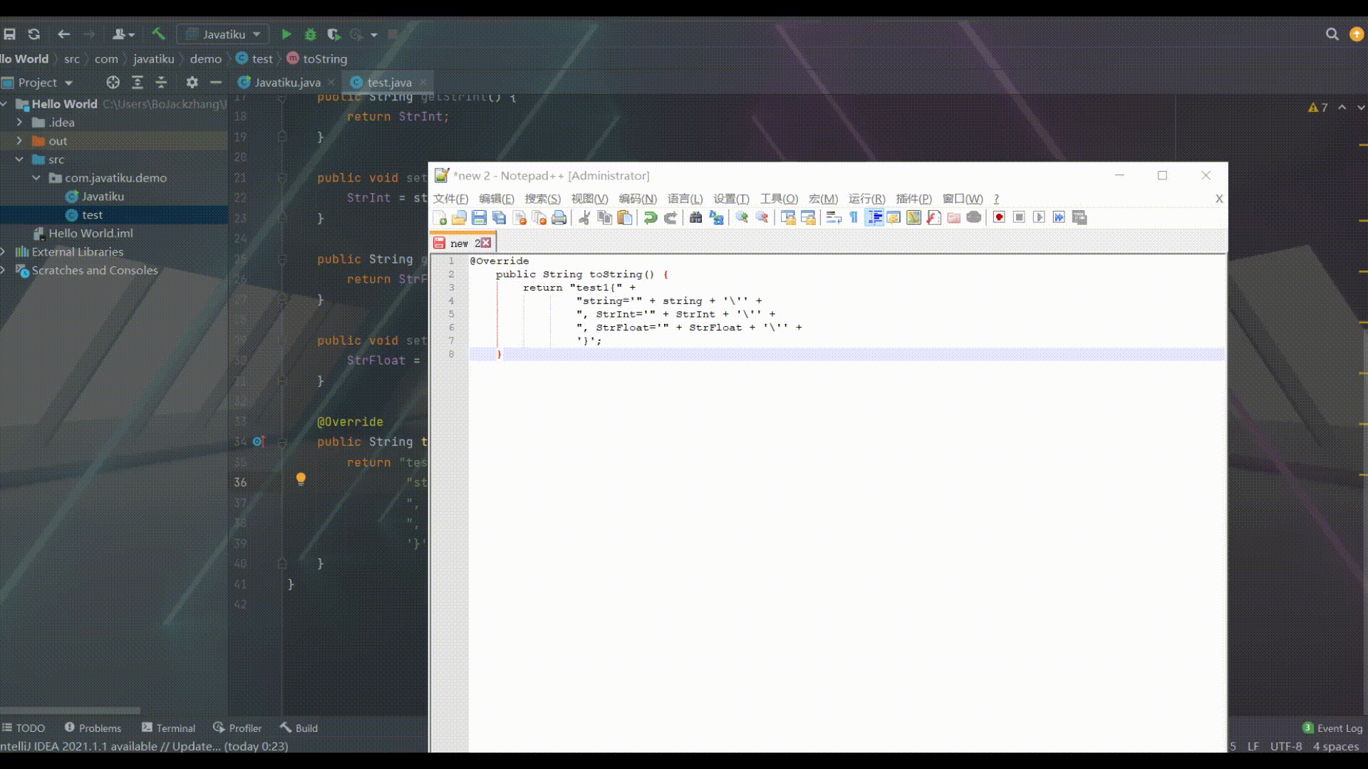Image resolution: width=1368 pixels, height=769 pixels.
Task: Click the Build hammer icon in IntelliJ
Action: (158, 34)
